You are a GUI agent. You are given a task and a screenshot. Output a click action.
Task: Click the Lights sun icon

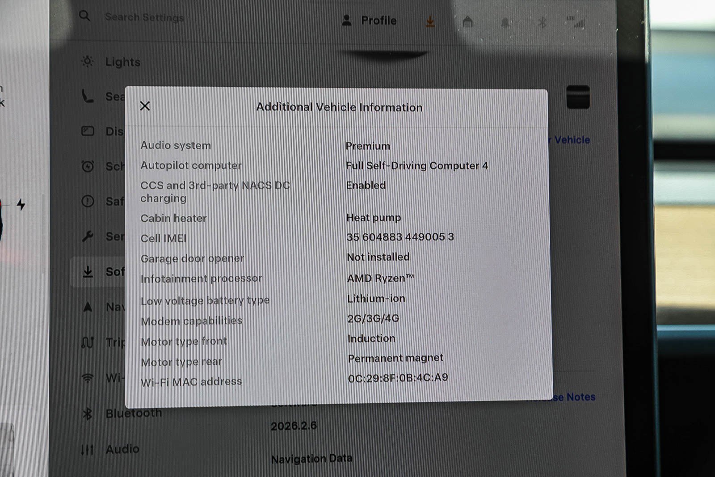click(88, 61)
